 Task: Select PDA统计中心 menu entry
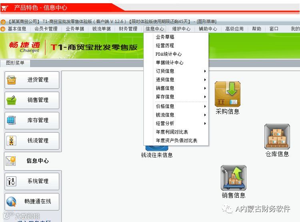(176, 54)
